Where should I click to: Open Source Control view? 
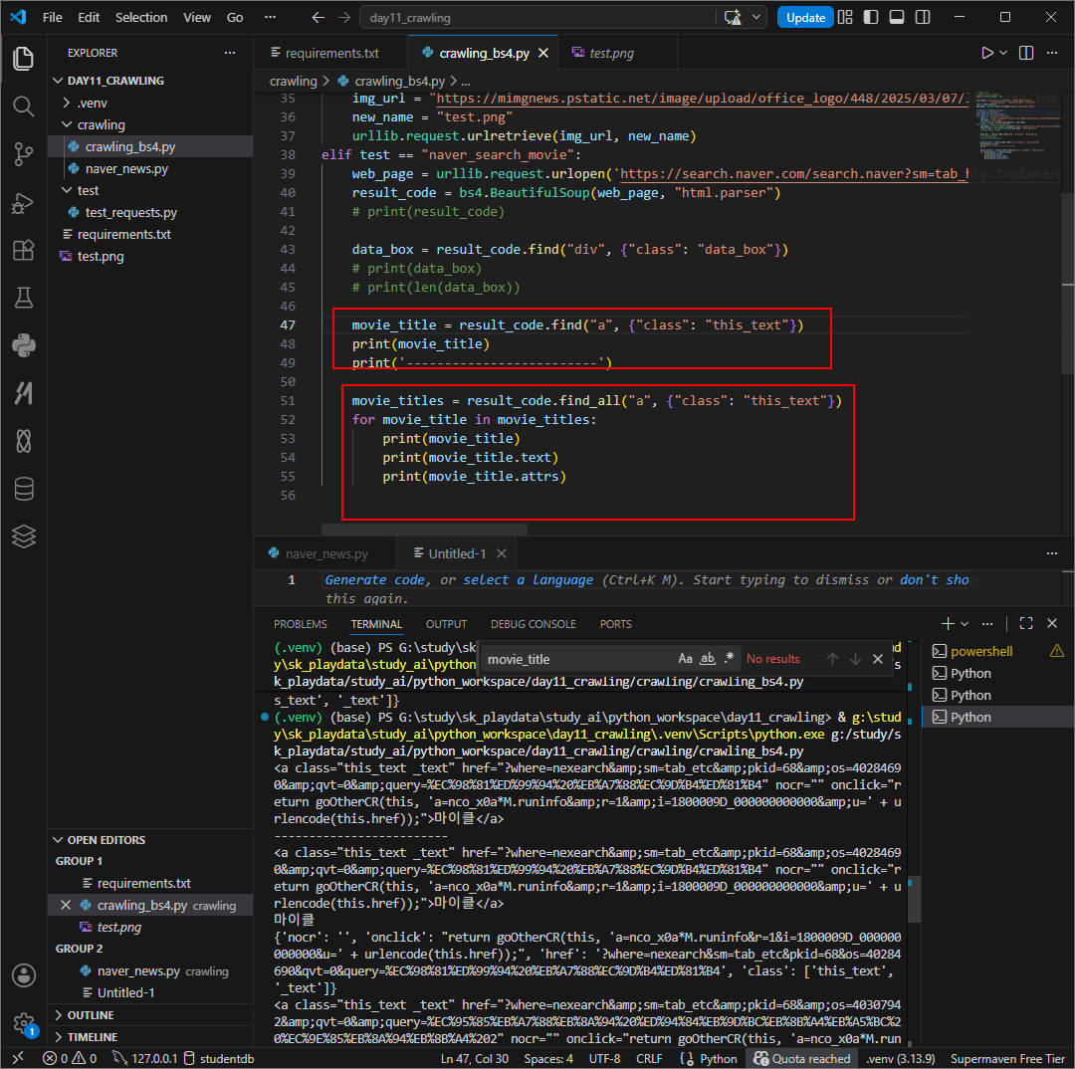coord(23,154)
